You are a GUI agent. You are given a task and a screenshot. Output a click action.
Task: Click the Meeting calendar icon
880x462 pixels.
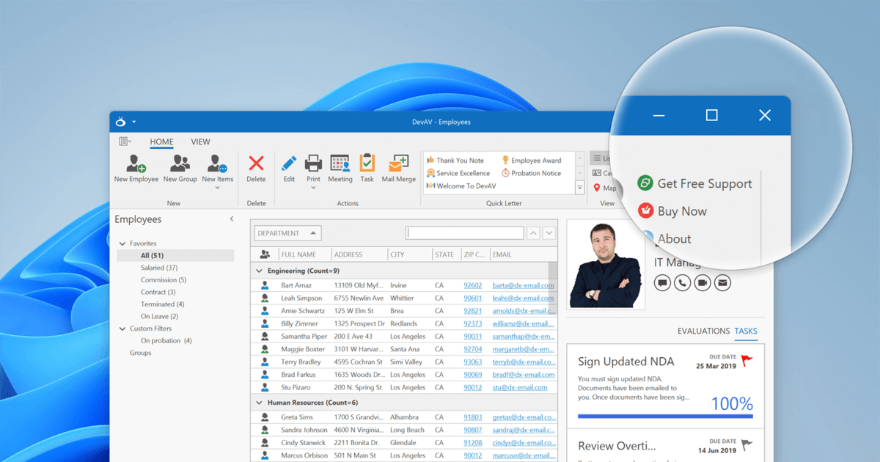340,163
